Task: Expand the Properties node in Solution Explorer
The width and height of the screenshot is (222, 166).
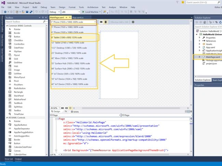Action: 199,37
